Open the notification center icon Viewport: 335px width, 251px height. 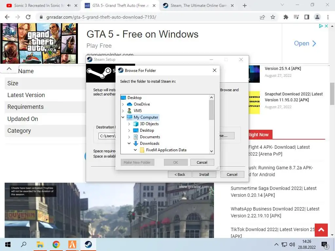coord(325,245)
